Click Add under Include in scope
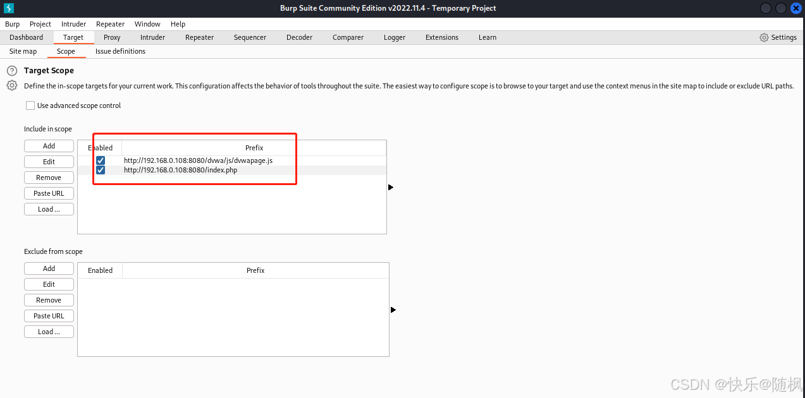This screenshot has height=398, width=805. point(49,146)
